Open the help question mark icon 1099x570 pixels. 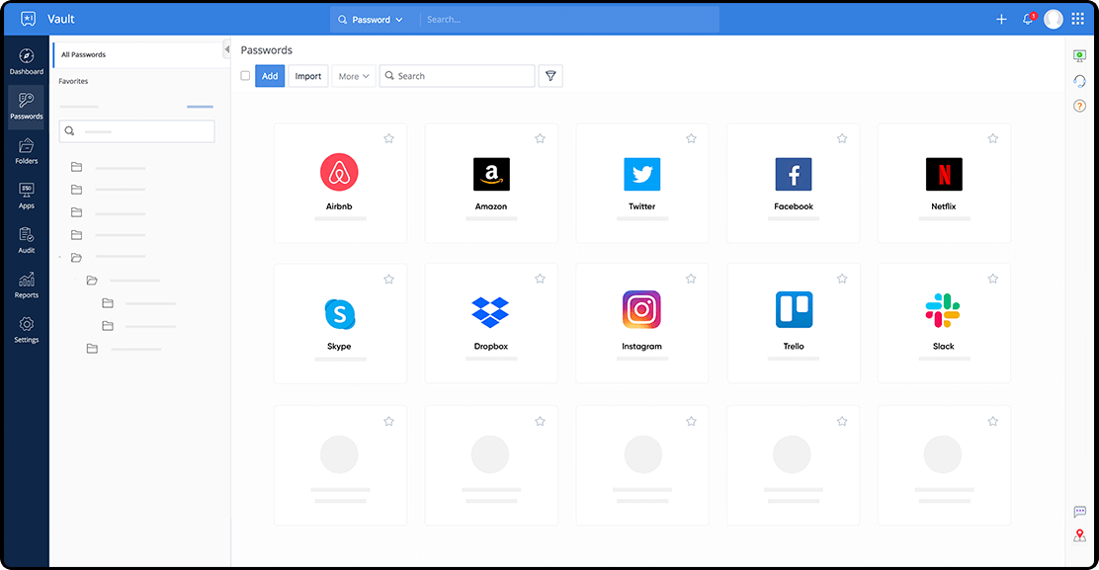pyautogui.click(x=1079, y=106)
